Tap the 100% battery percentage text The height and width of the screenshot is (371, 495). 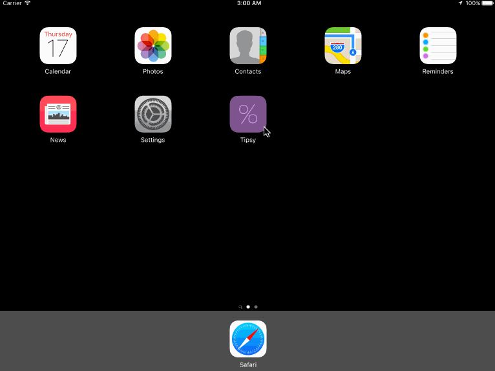click(x=473, y=3)
